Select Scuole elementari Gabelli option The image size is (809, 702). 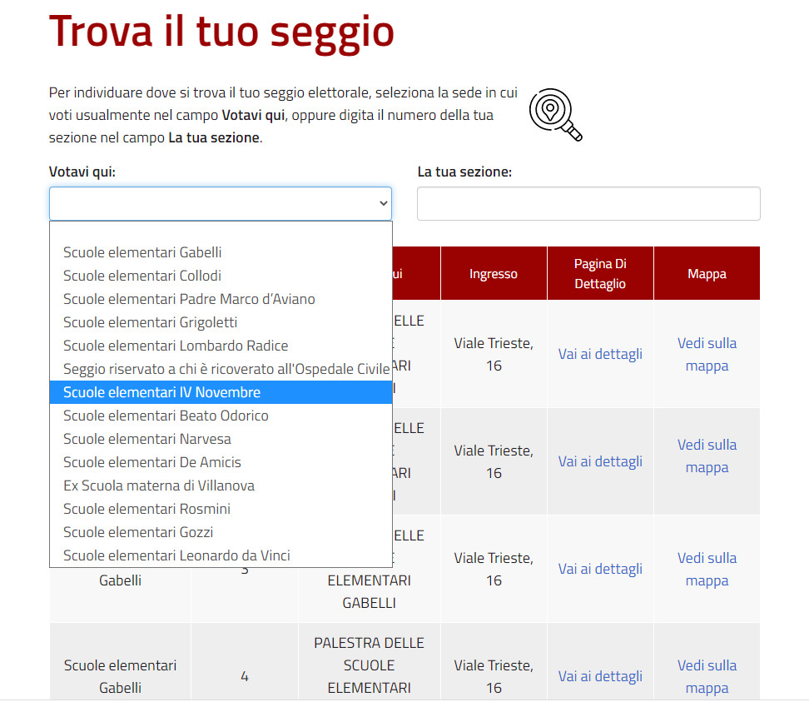pyautogui.click(x=221, y=252)
